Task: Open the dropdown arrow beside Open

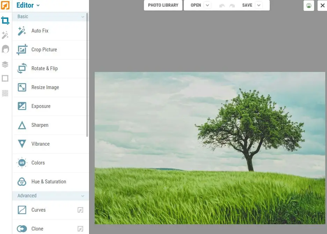Action: point(207,5)
